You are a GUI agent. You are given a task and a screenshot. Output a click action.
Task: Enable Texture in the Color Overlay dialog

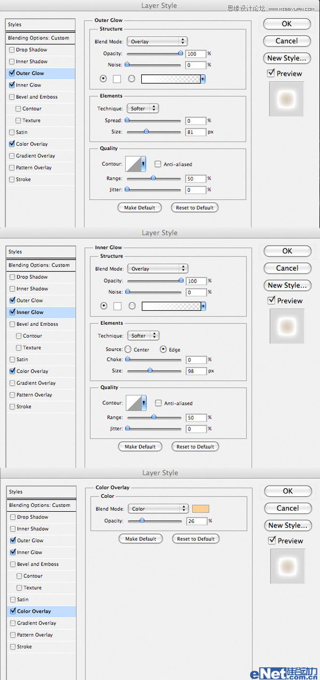coord(20,588)
